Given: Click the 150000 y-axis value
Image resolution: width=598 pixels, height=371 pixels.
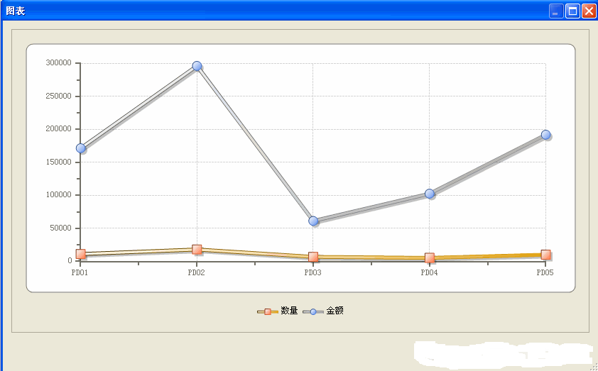Looking at the screenshot, I should tap(59, 162).
